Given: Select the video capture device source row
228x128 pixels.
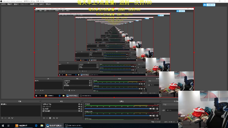Looking at the screenshot, I should tap(62, 104).
